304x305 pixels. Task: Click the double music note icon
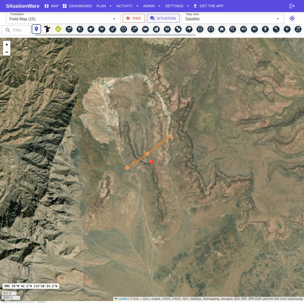[x=298, y=29]
